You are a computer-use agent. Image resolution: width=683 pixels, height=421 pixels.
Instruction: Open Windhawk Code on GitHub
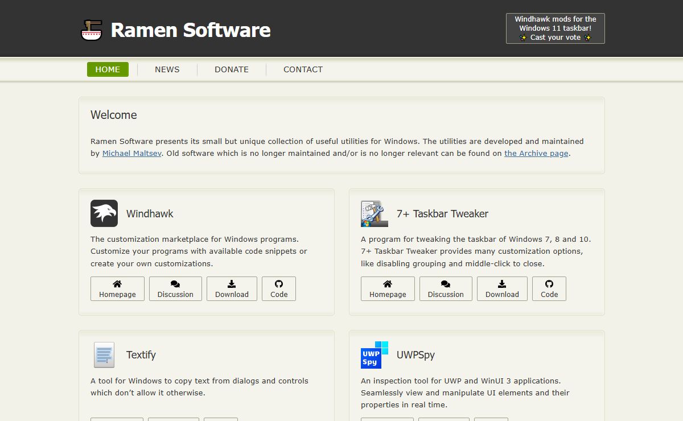[279, 289]
